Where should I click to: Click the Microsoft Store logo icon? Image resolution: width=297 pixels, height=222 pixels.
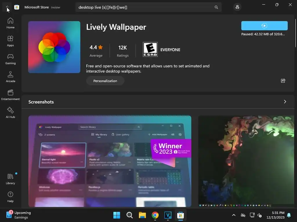(17, 7)
